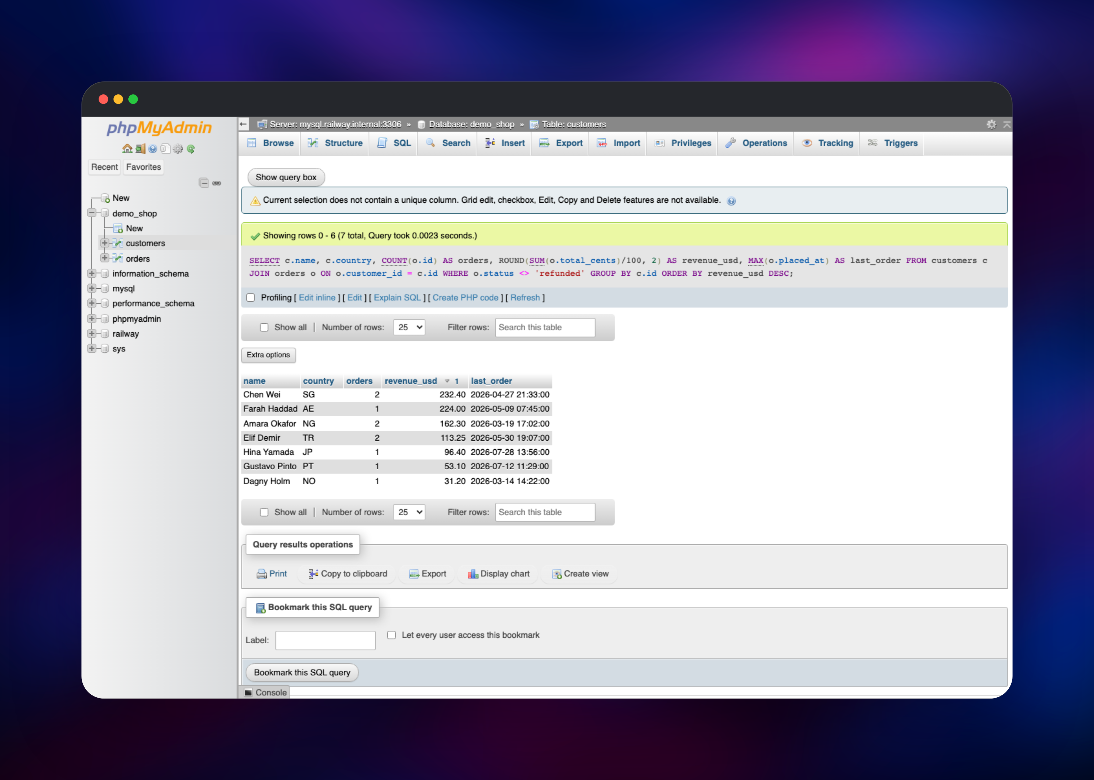Click the Bookmark this SQL query submit button

click(x=302, y=672)
